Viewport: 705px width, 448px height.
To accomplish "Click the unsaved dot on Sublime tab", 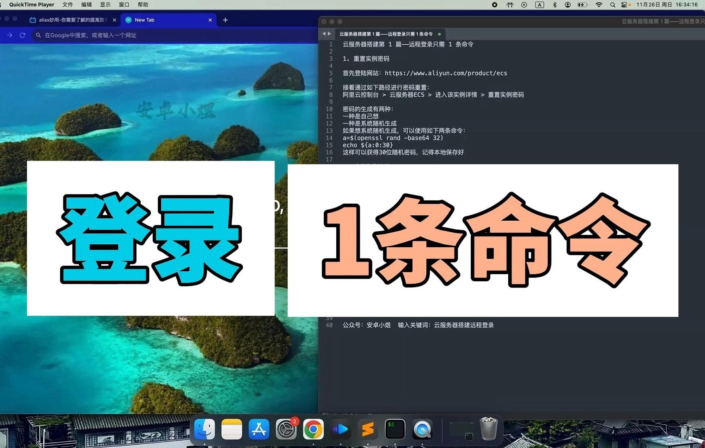I will (x=439, y=34).
